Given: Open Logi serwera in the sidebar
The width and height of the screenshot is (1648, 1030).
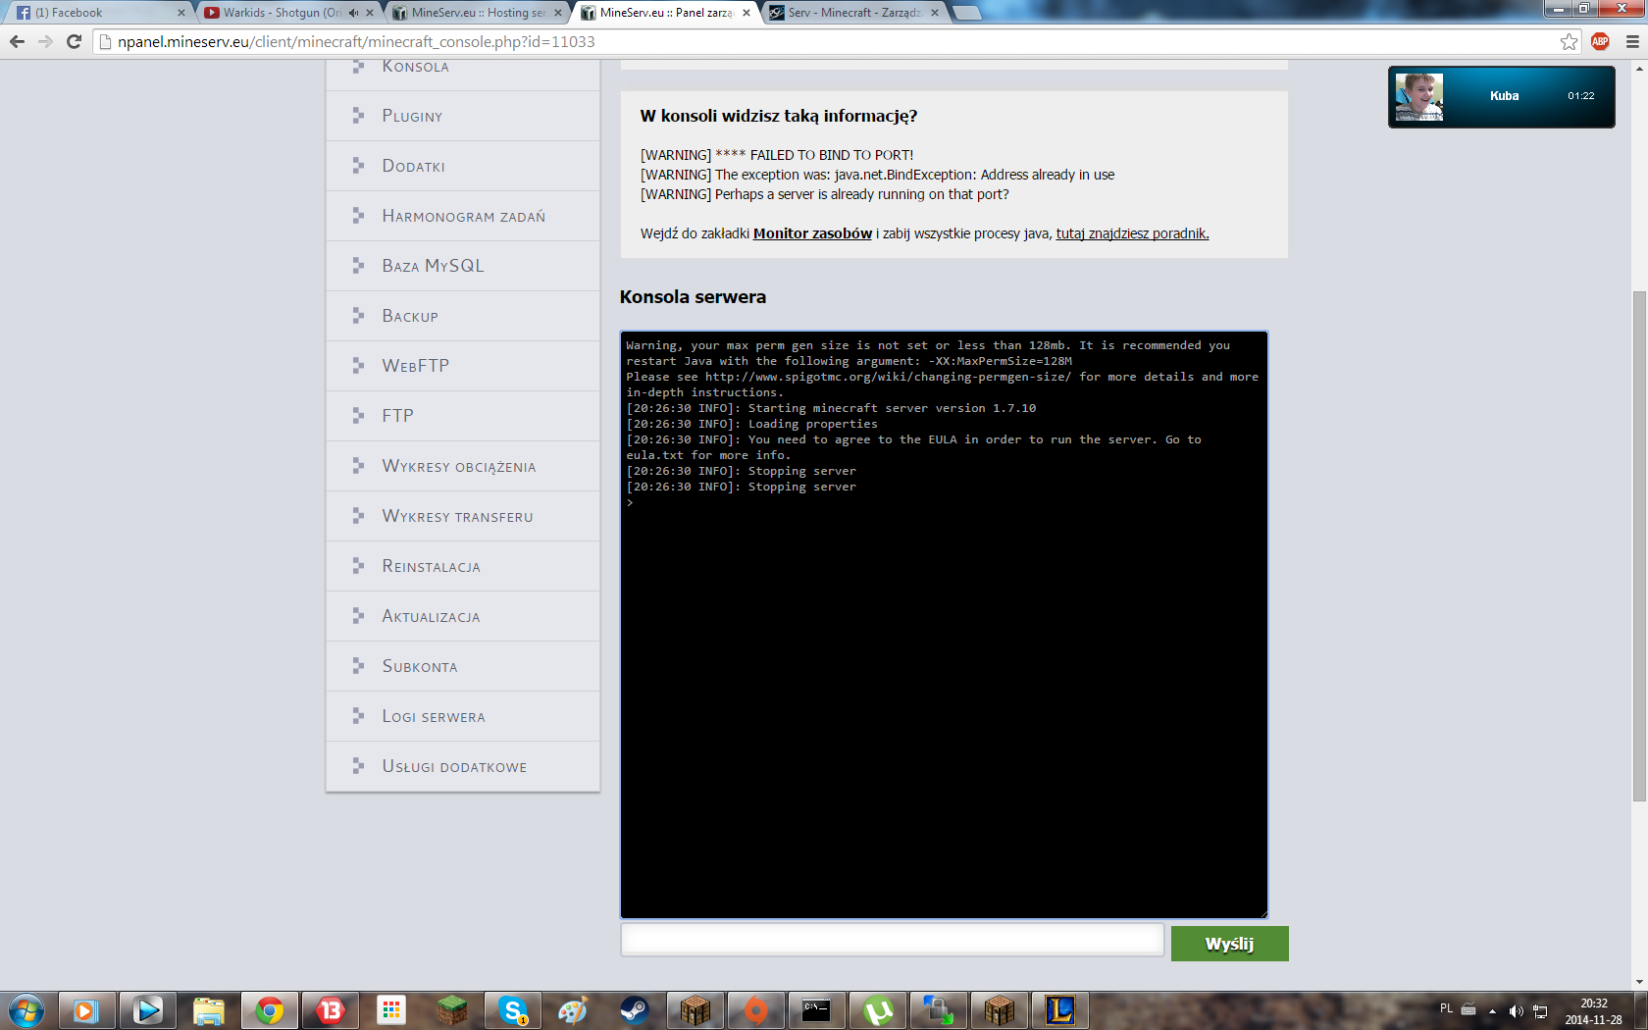Looking at the screenshot, I should pyautogui.click(x=463, y=716).
